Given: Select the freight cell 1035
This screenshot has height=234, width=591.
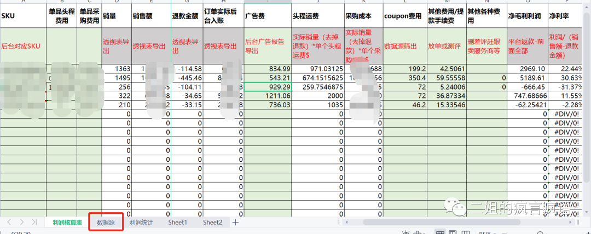Looking at the screenshot, I should [x=318, y=105].
